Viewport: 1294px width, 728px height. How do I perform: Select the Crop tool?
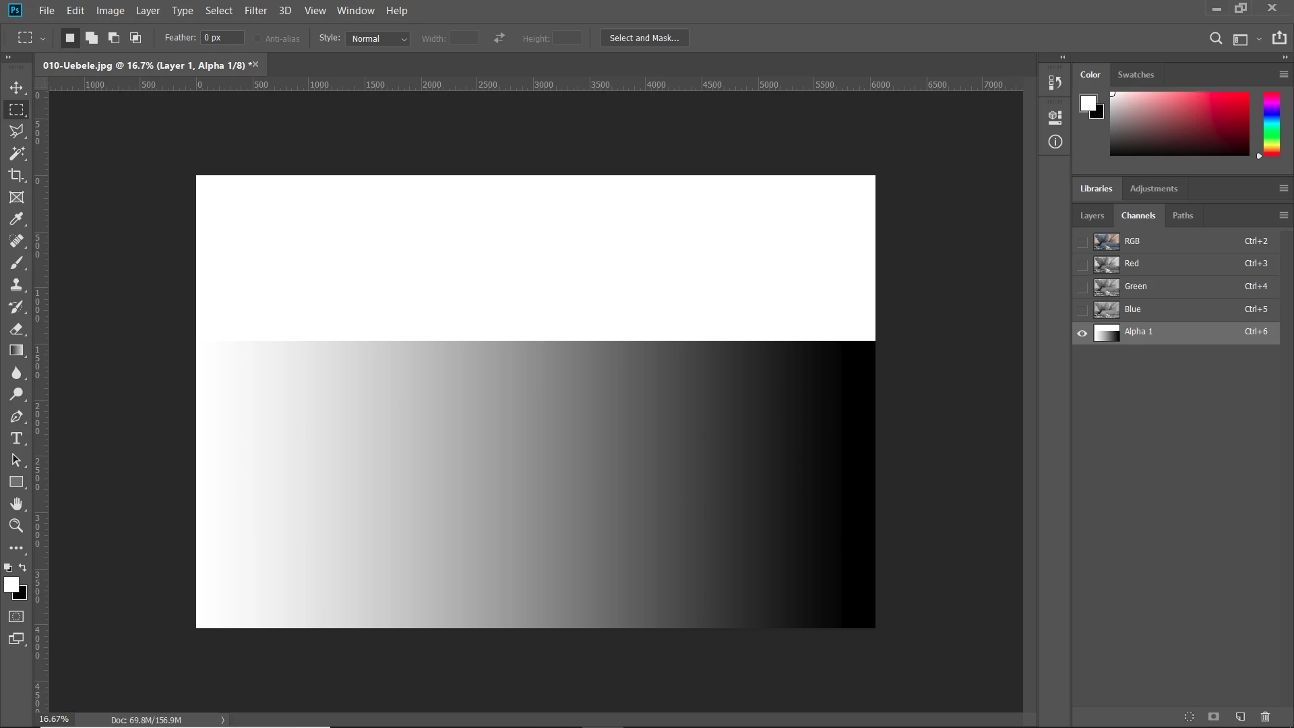[16, 175]
